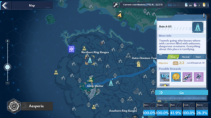Click the ruin description text about tunnels
The width and height of the screenshot is (211, 118).
point(180,45)
